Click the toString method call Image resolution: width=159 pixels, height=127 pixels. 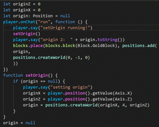[107, 40]
